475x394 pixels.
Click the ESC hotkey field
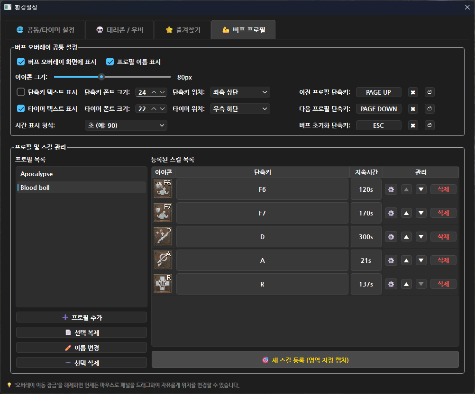(378, 125)
